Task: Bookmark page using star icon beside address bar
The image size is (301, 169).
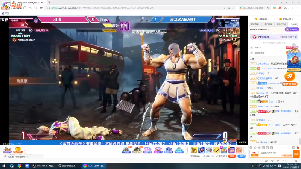Action: [x=41, y=8]
